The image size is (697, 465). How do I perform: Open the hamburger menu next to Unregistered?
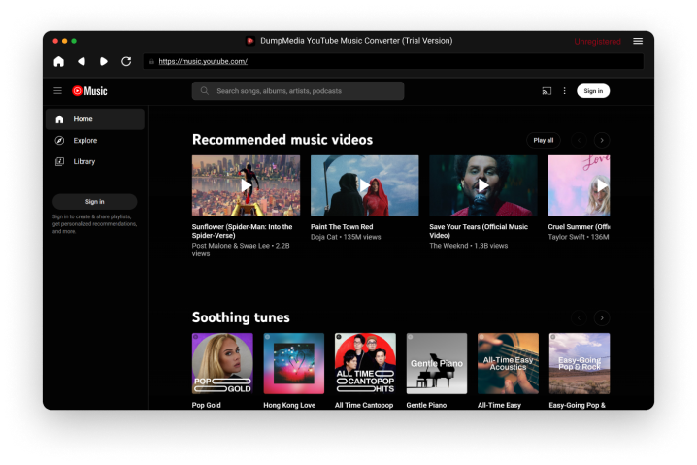click(638, 41)
